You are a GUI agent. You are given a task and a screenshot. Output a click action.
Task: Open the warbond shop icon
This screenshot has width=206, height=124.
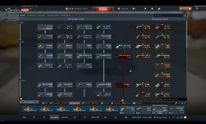[x=152, y=9]
